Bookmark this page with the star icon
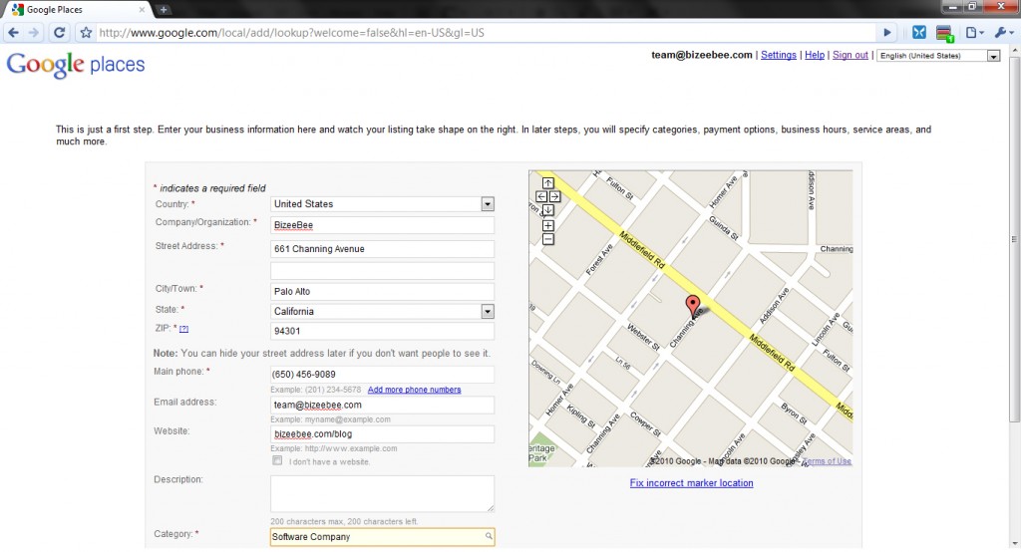 click(x=86, y=33)
